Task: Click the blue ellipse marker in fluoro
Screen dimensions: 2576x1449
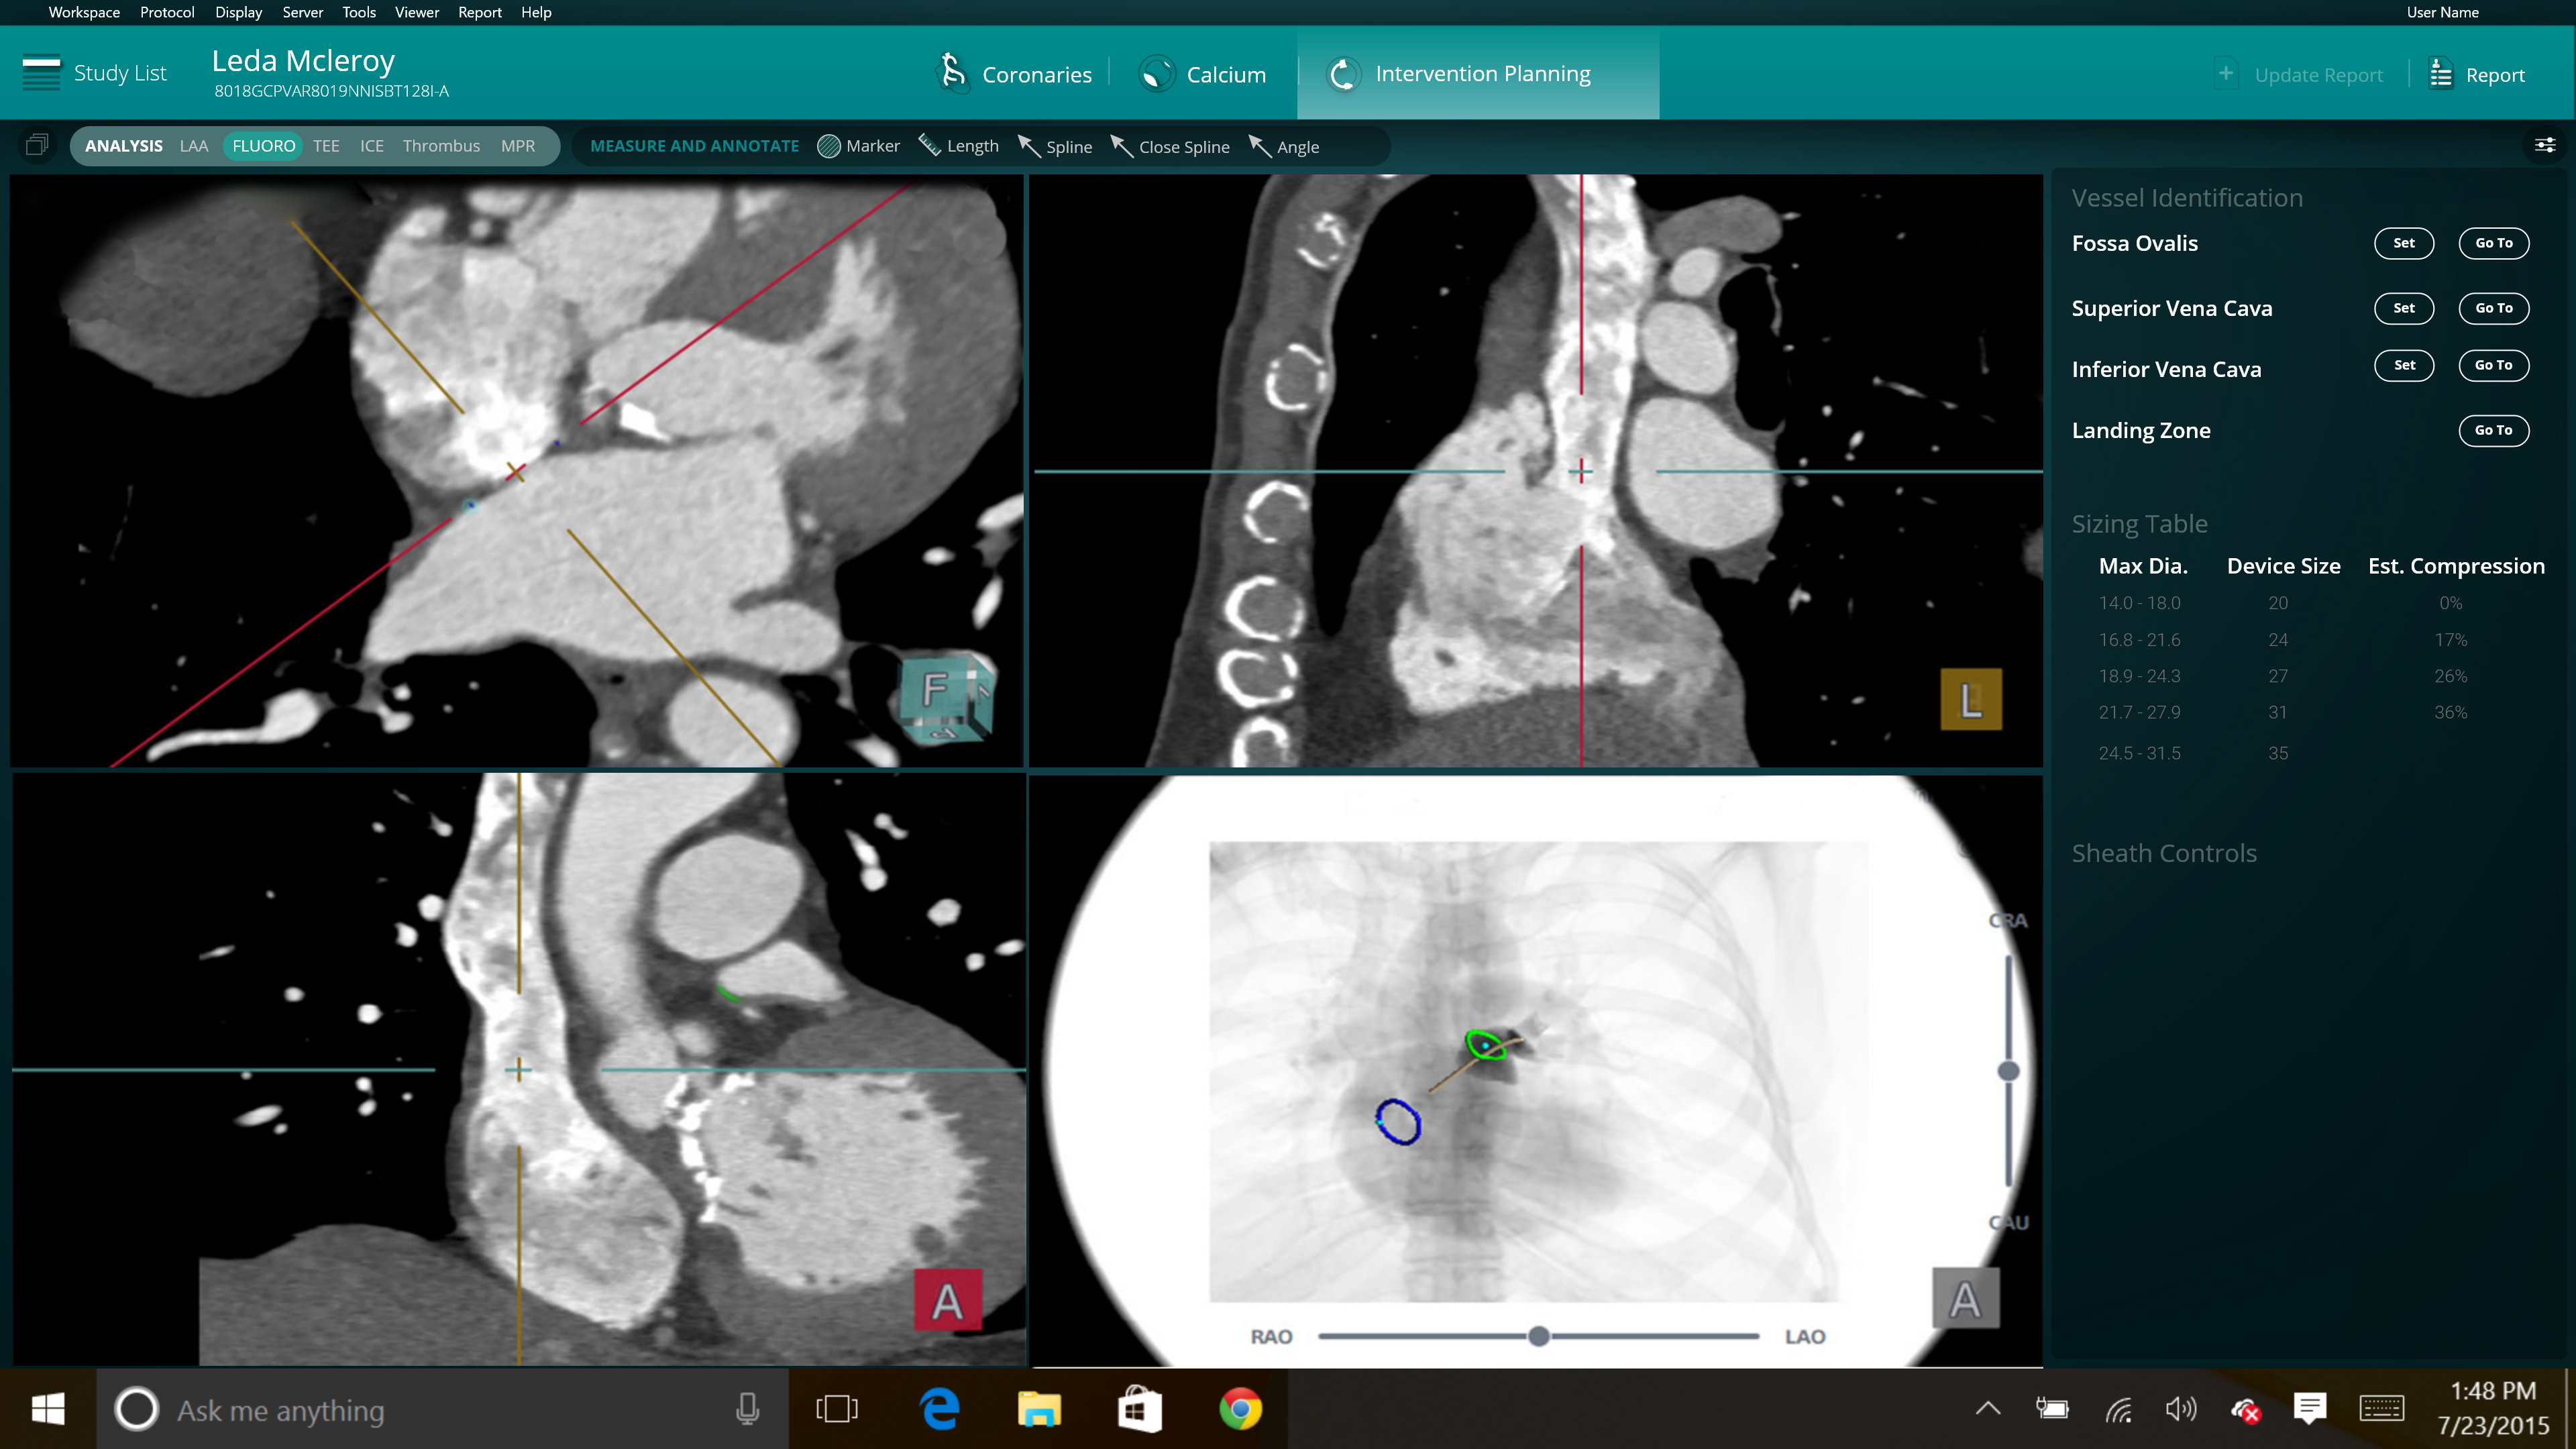Action: click(1398, 1122)
